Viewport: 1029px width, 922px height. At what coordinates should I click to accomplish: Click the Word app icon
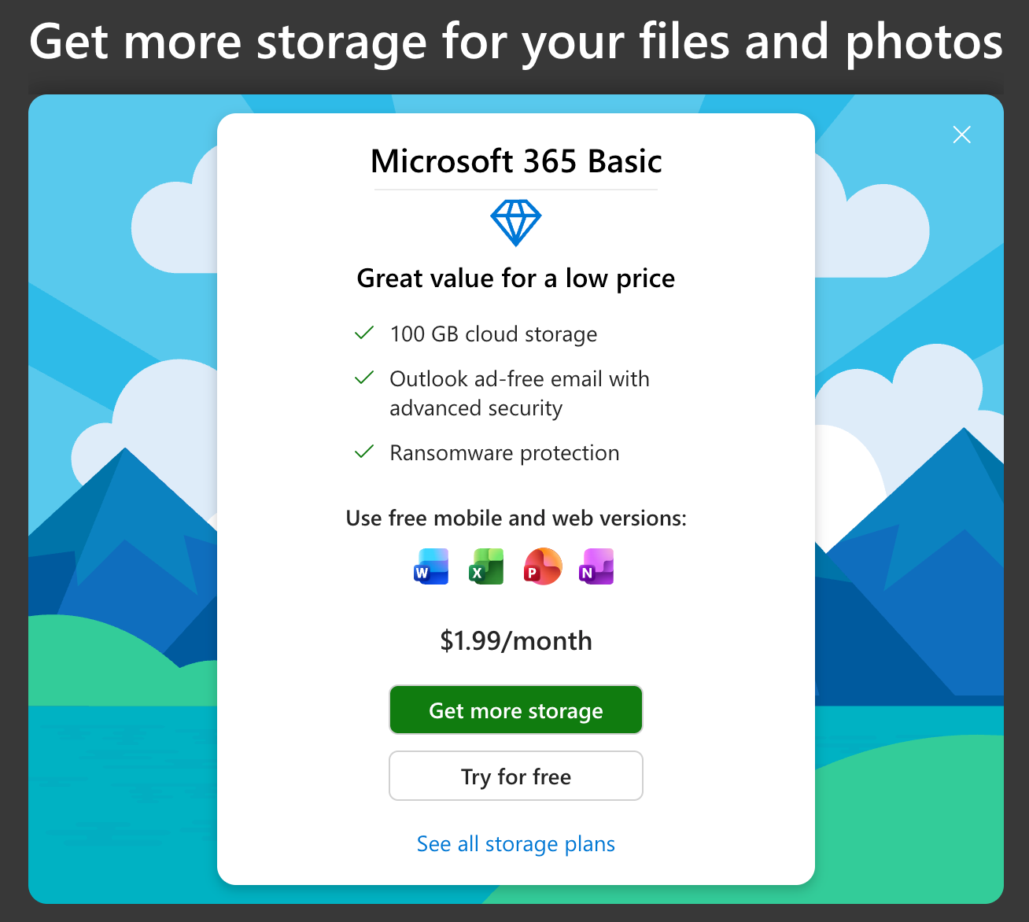431,566
